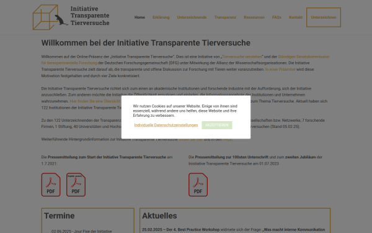Click the Willkommen bei der Initiative heading
372x233 pixels.
click(x=146, y=43)
